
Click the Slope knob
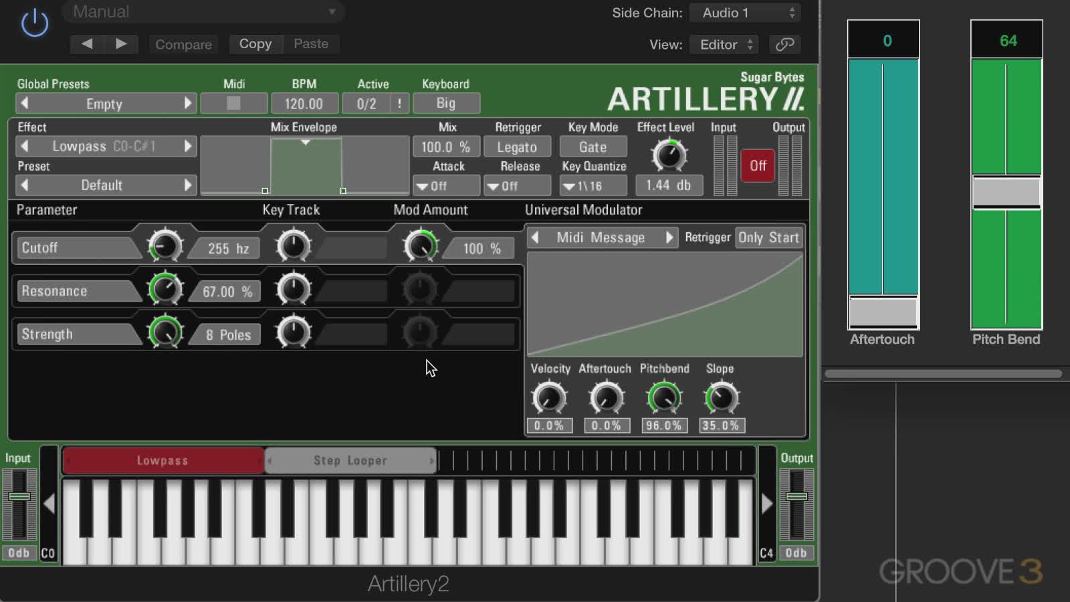[x=722, y=398]
